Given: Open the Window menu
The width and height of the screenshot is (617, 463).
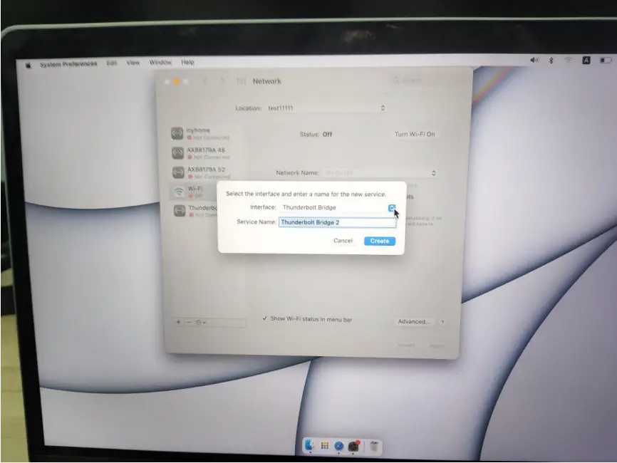Looking at the screenshot, I should tap(160, 62).
